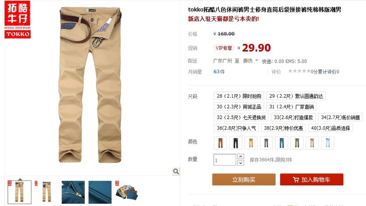Viewport: 366px width, 206px height.
Task: Open the magnifier zoom icon on product image
Action: pyautogui.click(x=176, y=171)
